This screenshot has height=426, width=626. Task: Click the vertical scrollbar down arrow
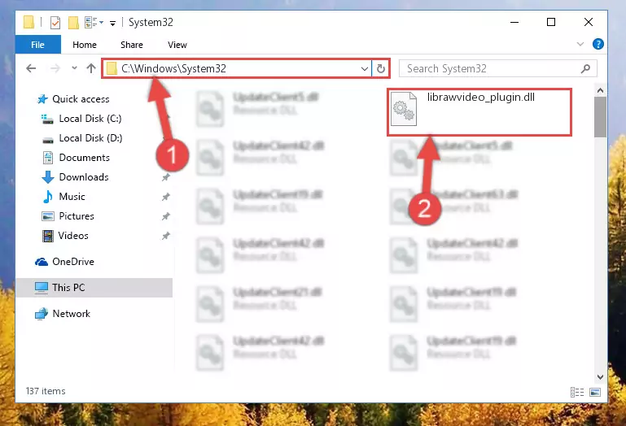click(x=600, y=377)
